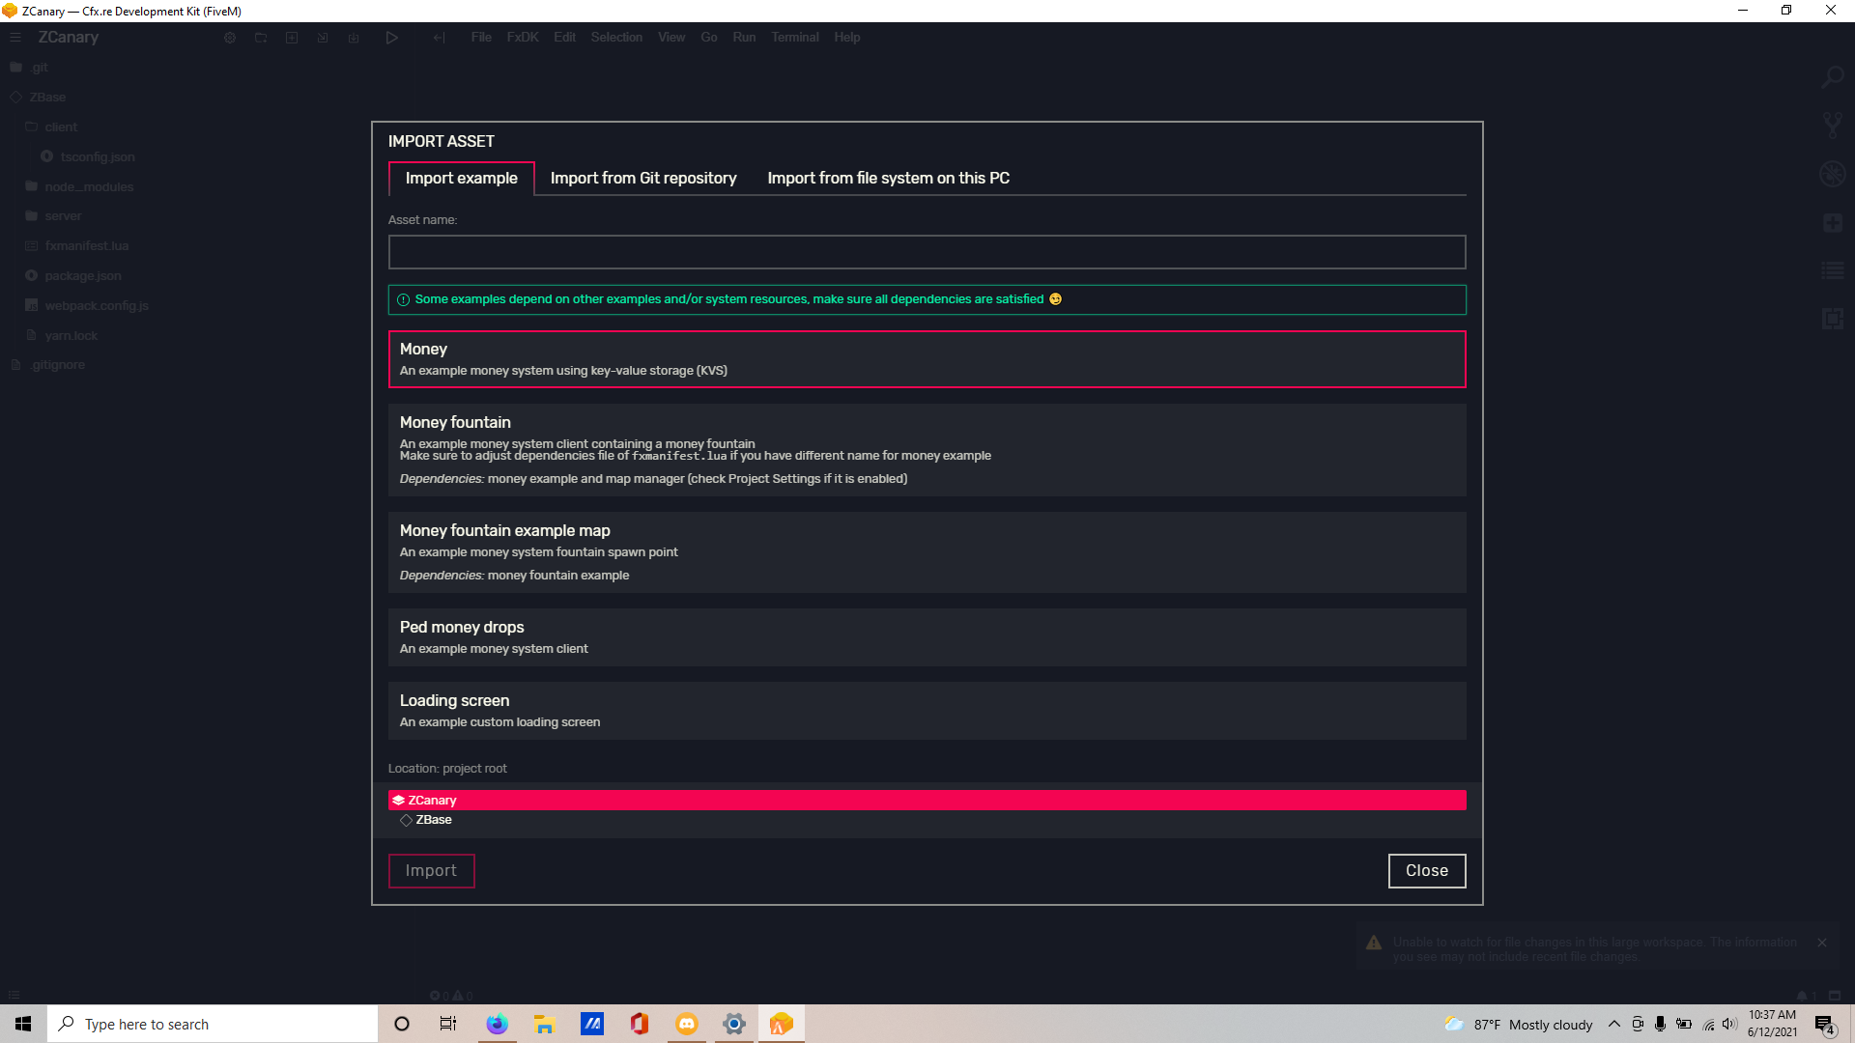The image size is (1855, 1043).
Task: Open the hamburger menu next to ZCanary
Action: point(14,37)
